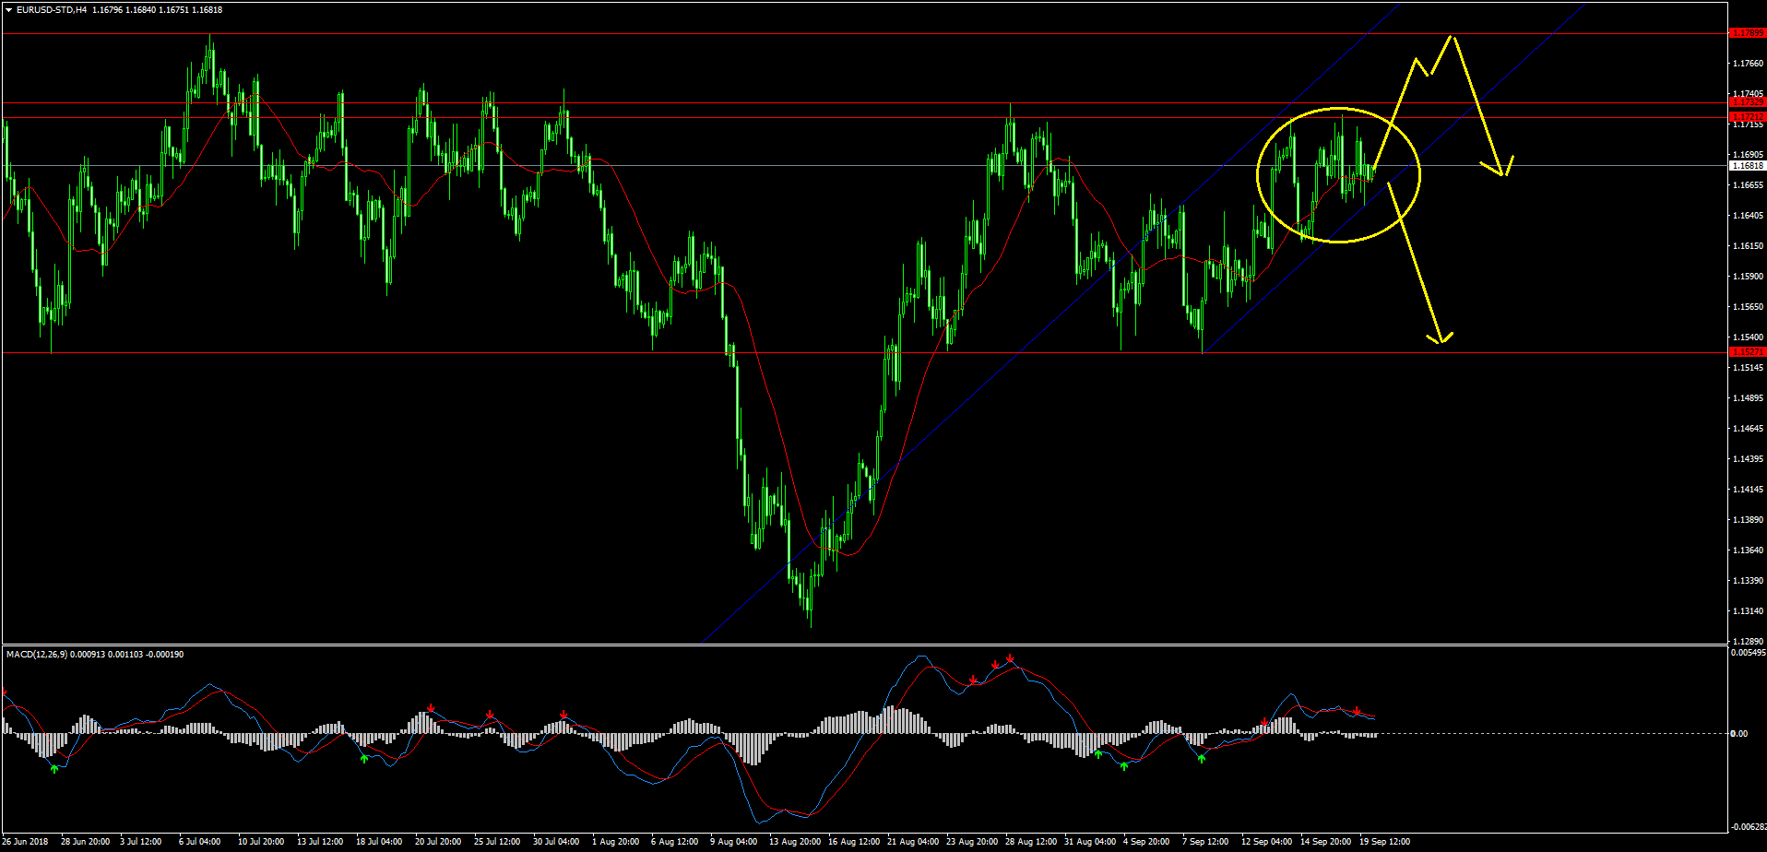Click the 14 Sep 20:00 time label
The height and width of the screenshot is (852, 1767).
1325,842
